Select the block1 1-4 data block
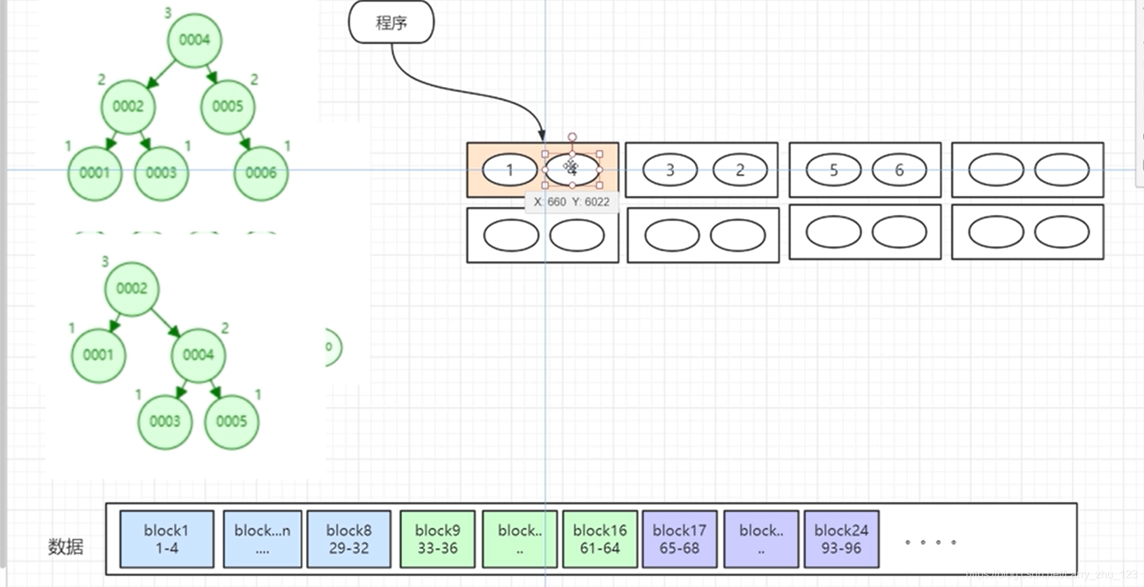The image size is (1144, 587). point(167,539)
